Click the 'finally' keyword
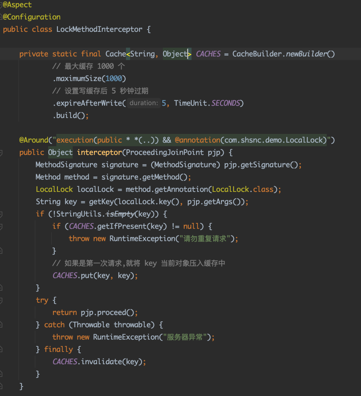Image resolution: width=361 pixels, height=396 pixels. pyautogui.click(x=58, y=349)
